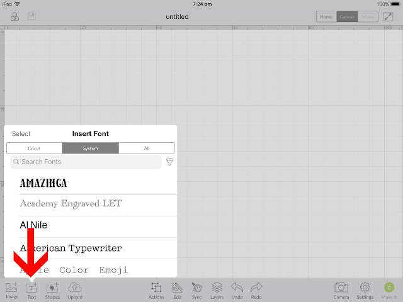The width and height of the screenshot is (403, 302).
Task: Tap the Undo arrow
Action: pyautogui.click(x=237, y=291)
